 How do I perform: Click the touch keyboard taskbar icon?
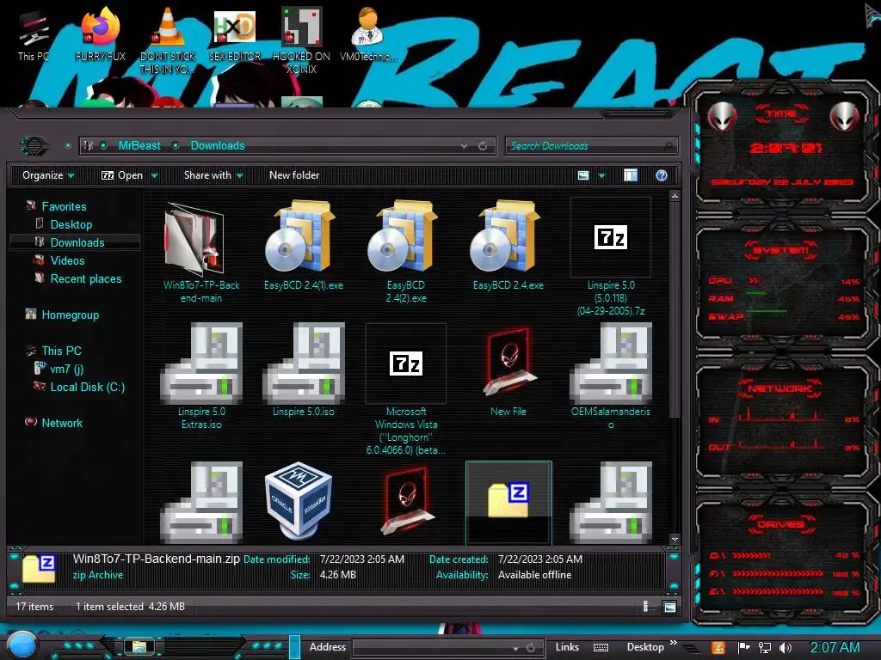tap(601, 648)
